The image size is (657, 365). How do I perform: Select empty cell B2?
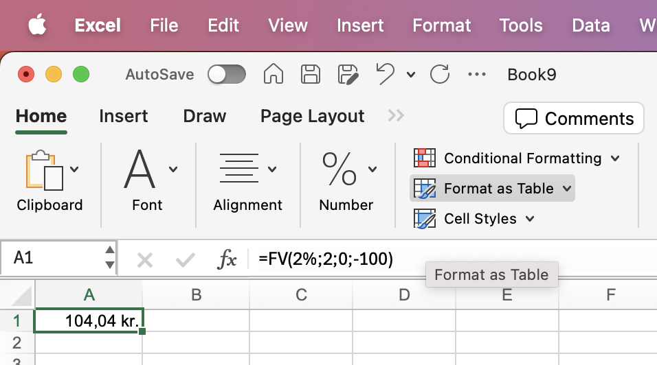(x=196, y=343)
